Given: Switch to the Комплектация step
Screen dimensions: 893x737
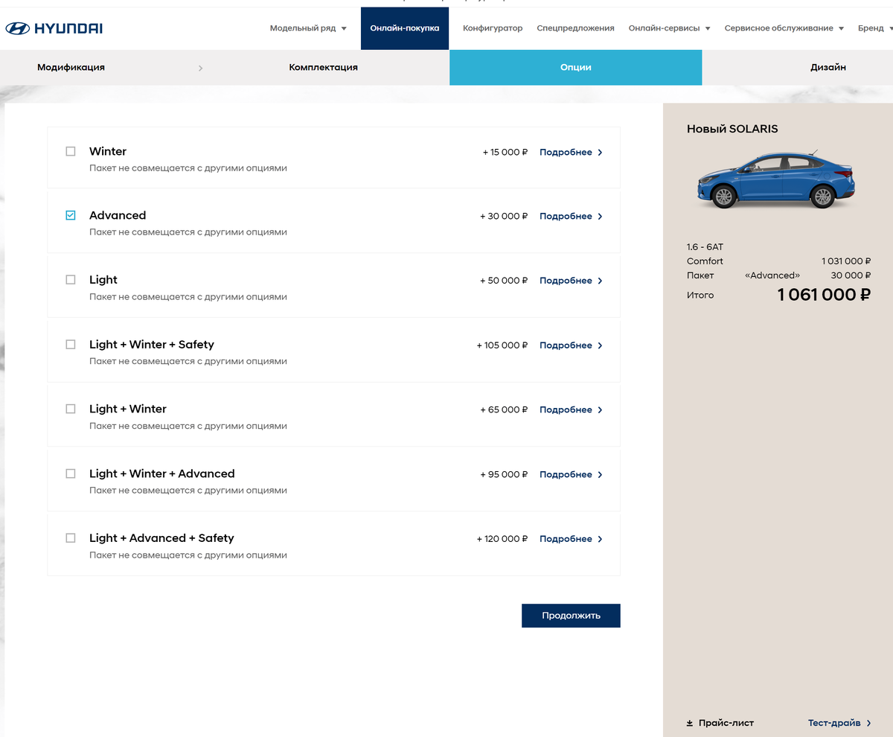Looking at the screenshot, I should coord(323,68).
